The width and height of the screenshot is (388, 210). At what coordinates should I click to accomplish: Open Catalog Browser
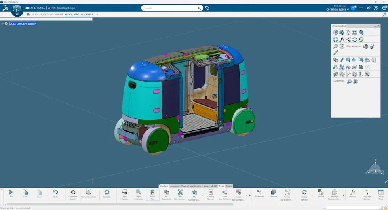pyautogui.click(x=211, y=194)
